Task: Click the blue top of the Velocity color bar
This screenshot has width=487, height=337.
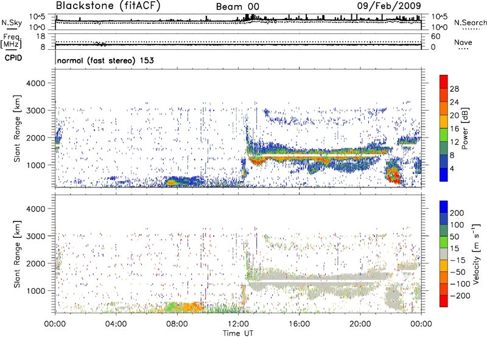Action: (x=444, y=207)
